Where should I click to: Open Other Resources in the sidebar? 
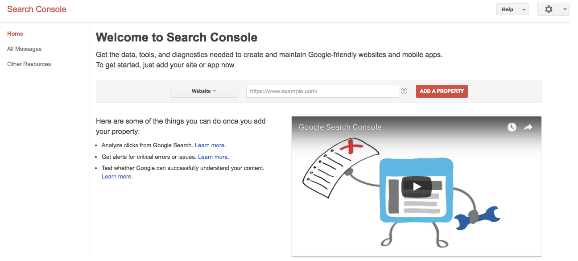[29, 64]
